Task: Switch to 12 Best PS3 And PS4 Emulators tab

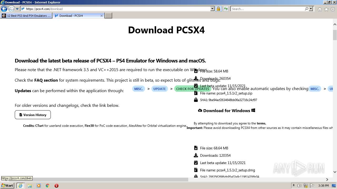Action: [x=26, y=16]
